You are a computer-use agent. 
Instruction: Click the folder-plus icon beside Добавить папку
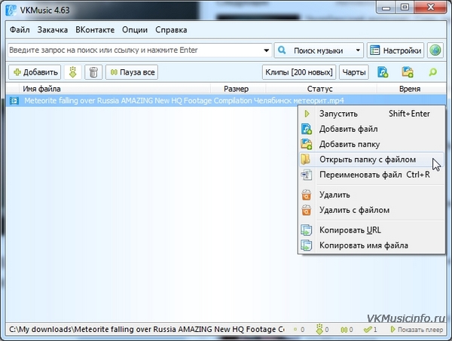click(x=307, y=145)
